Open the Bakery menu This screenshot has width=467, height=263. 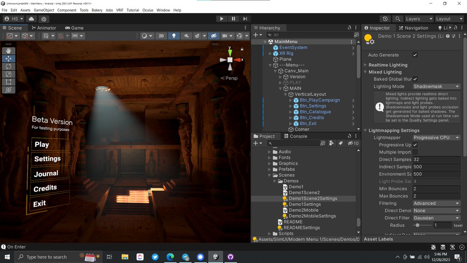[97, 10]
